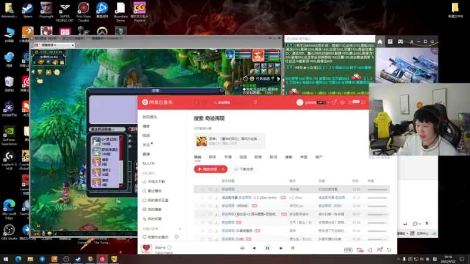This screenshot has width=470, height=264.
Task: Open 发现音乐 in sidebar
Action: pyautogui.click(x=150, y=117)
